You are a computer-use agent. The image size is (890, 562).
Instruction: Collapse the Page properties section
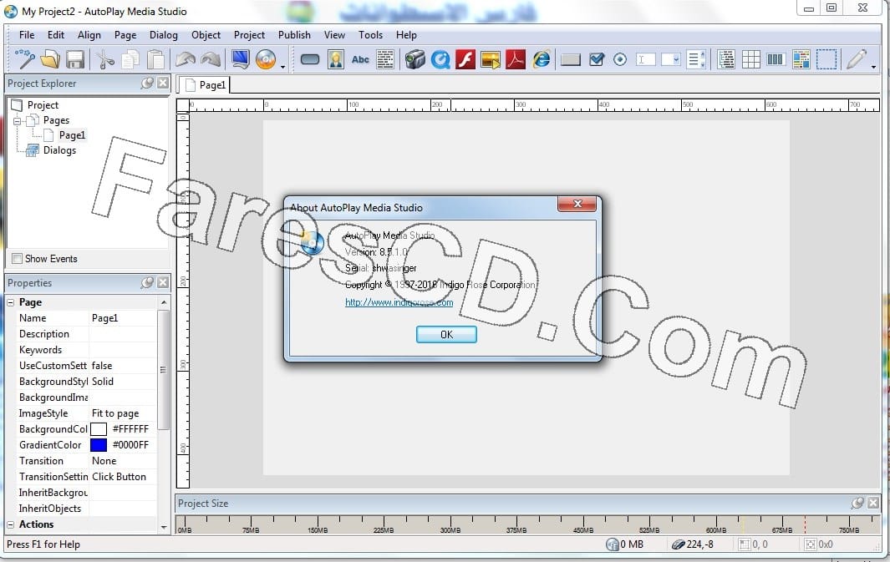pyautogui.click(x=10, y=302)
